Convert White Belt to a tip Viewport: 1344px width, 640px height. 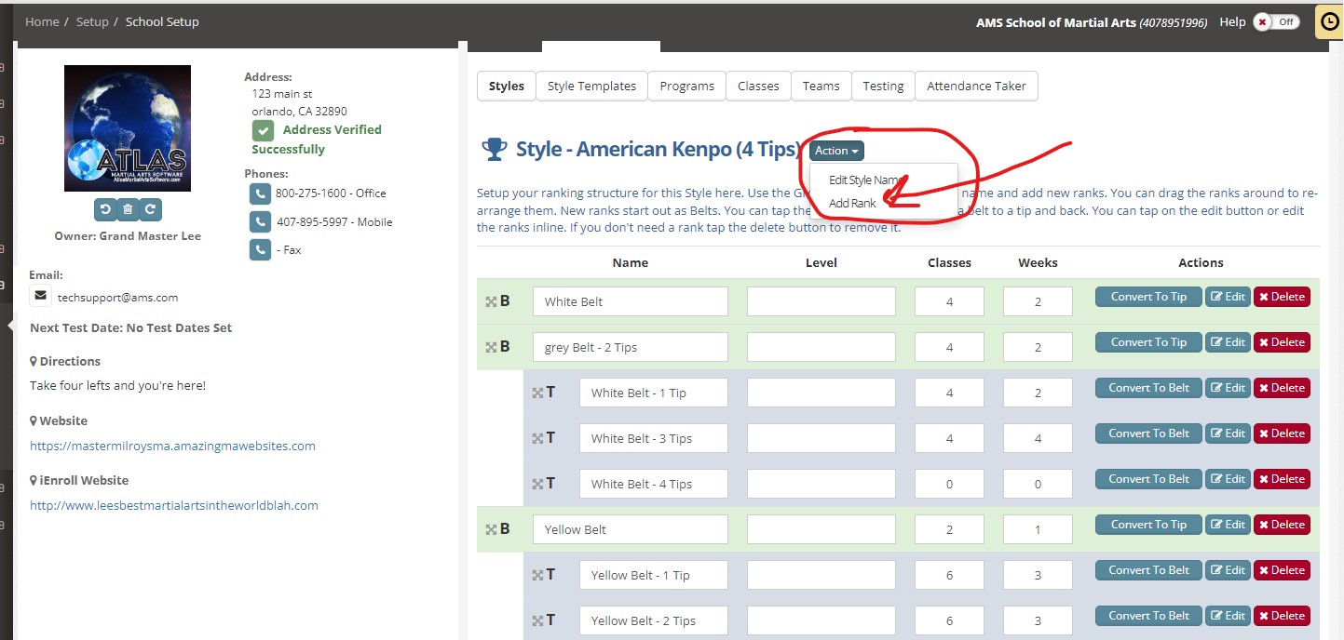pos(1148,297)
